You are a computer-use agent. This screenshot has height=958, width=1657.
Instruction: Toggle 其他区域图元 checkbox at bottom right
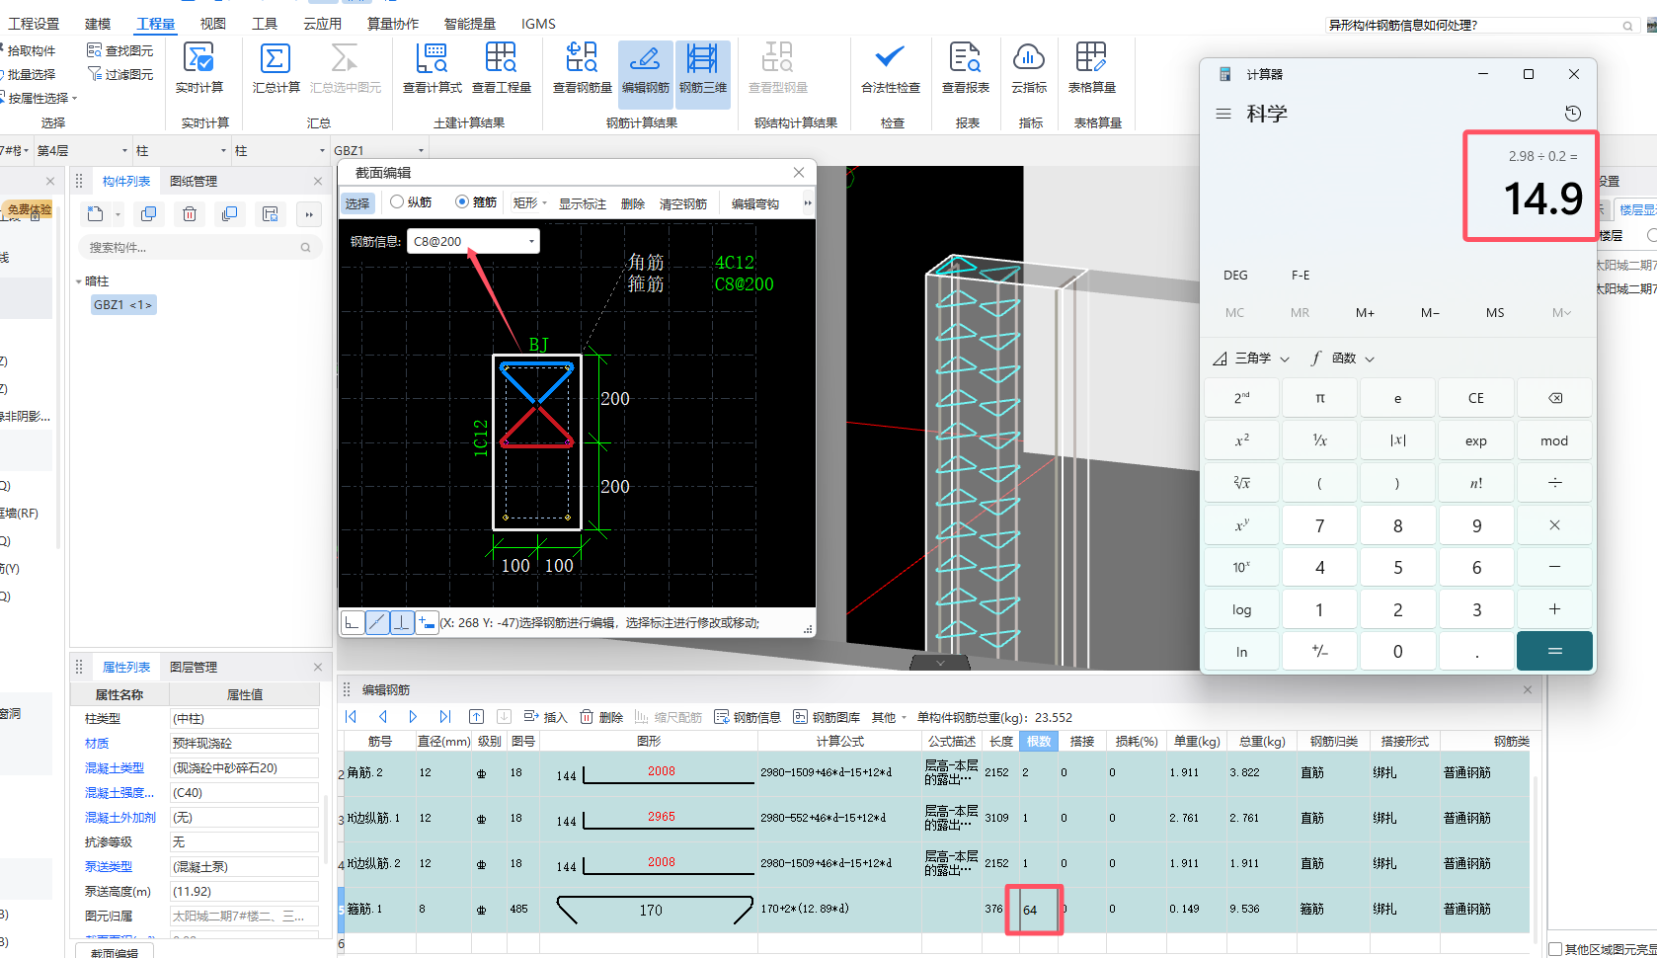(1555, 949)
